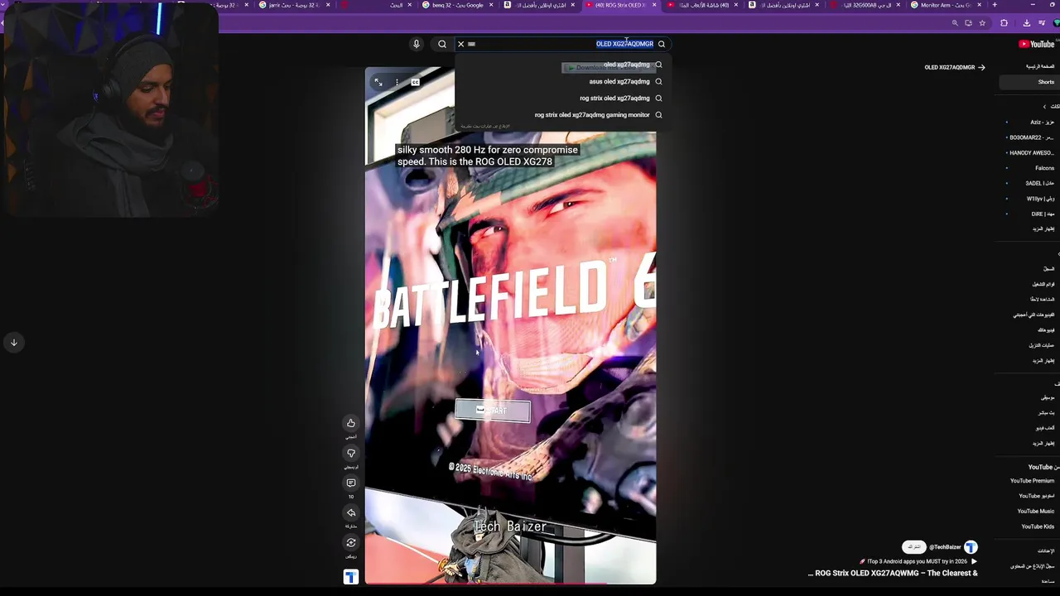Open the 'DiRE' subscription channel
Screen dimensions: 1060x596
[x=1042, y=214]
